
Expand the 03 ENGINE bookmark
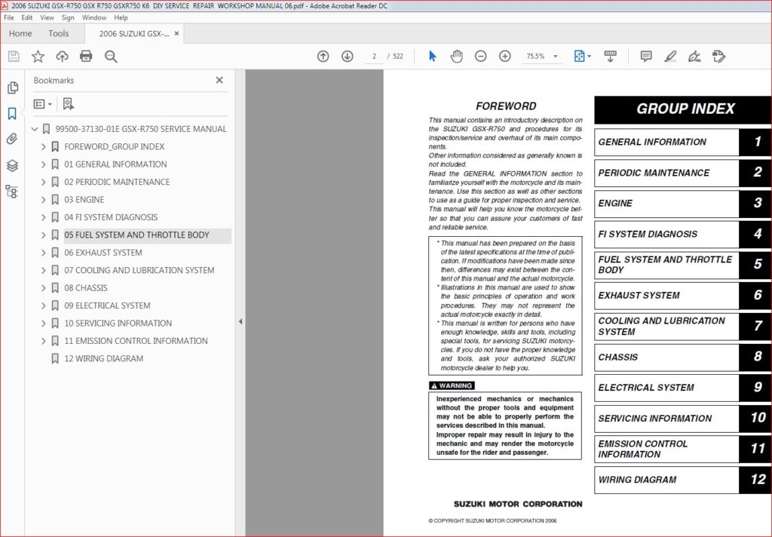[x=43, y=200]
